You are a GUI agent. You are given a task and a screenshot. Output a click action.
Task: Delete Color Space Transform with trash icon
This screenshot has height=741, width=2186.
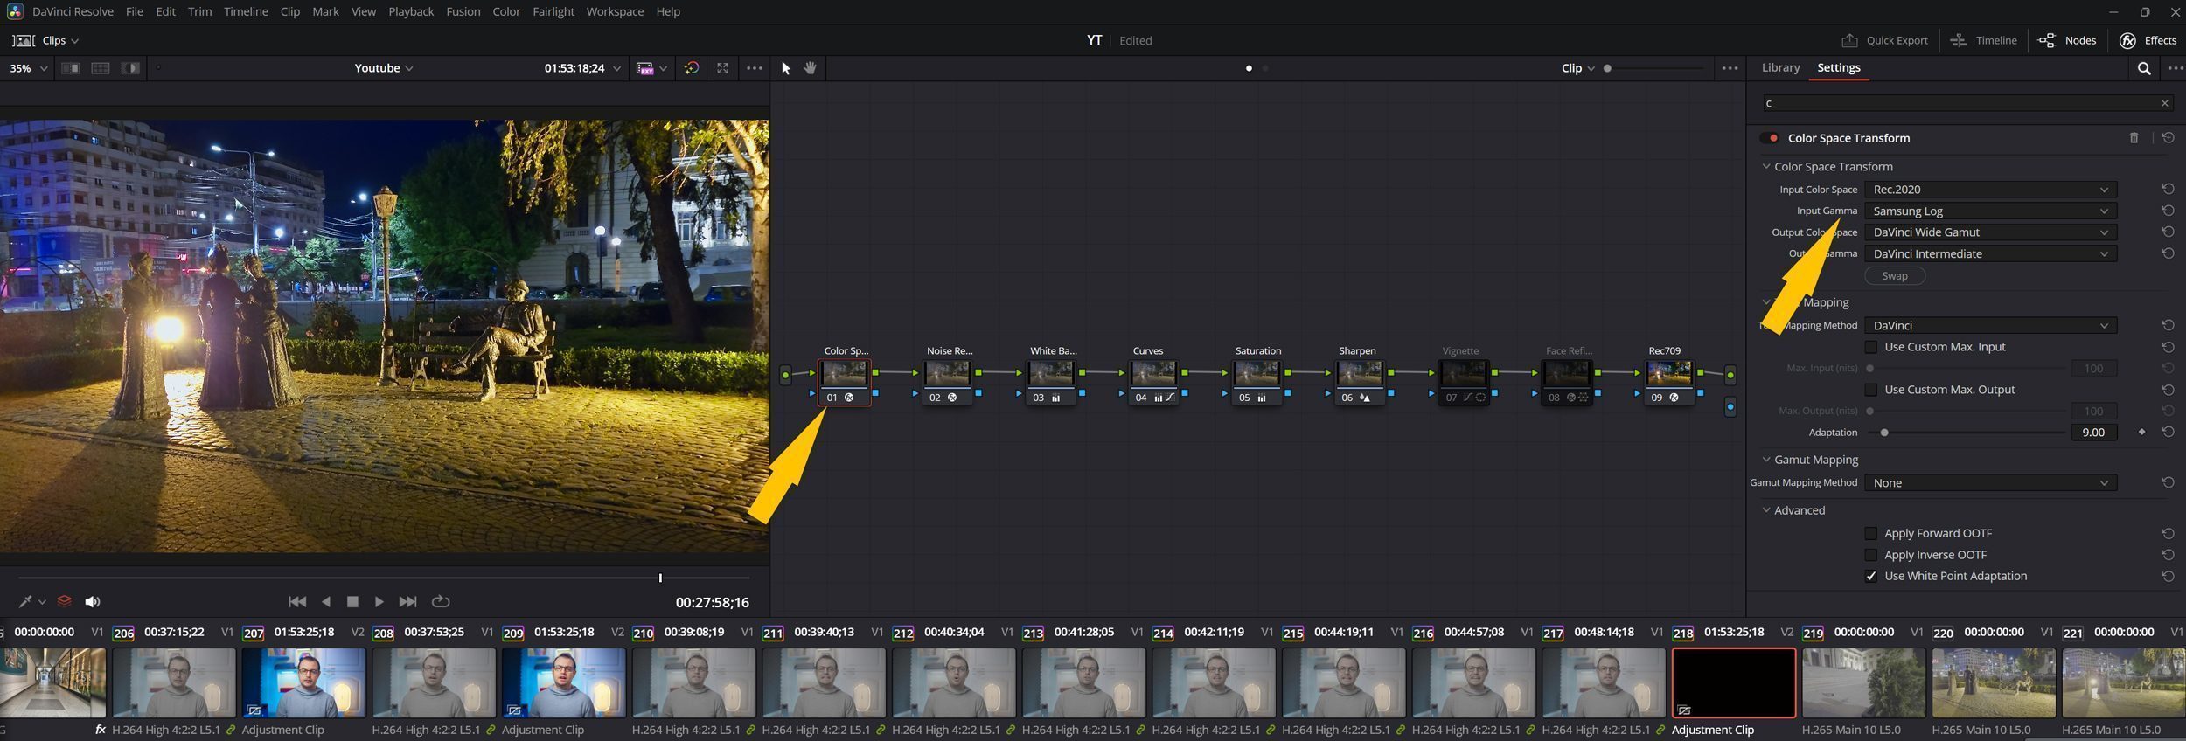click(2134, 138)
